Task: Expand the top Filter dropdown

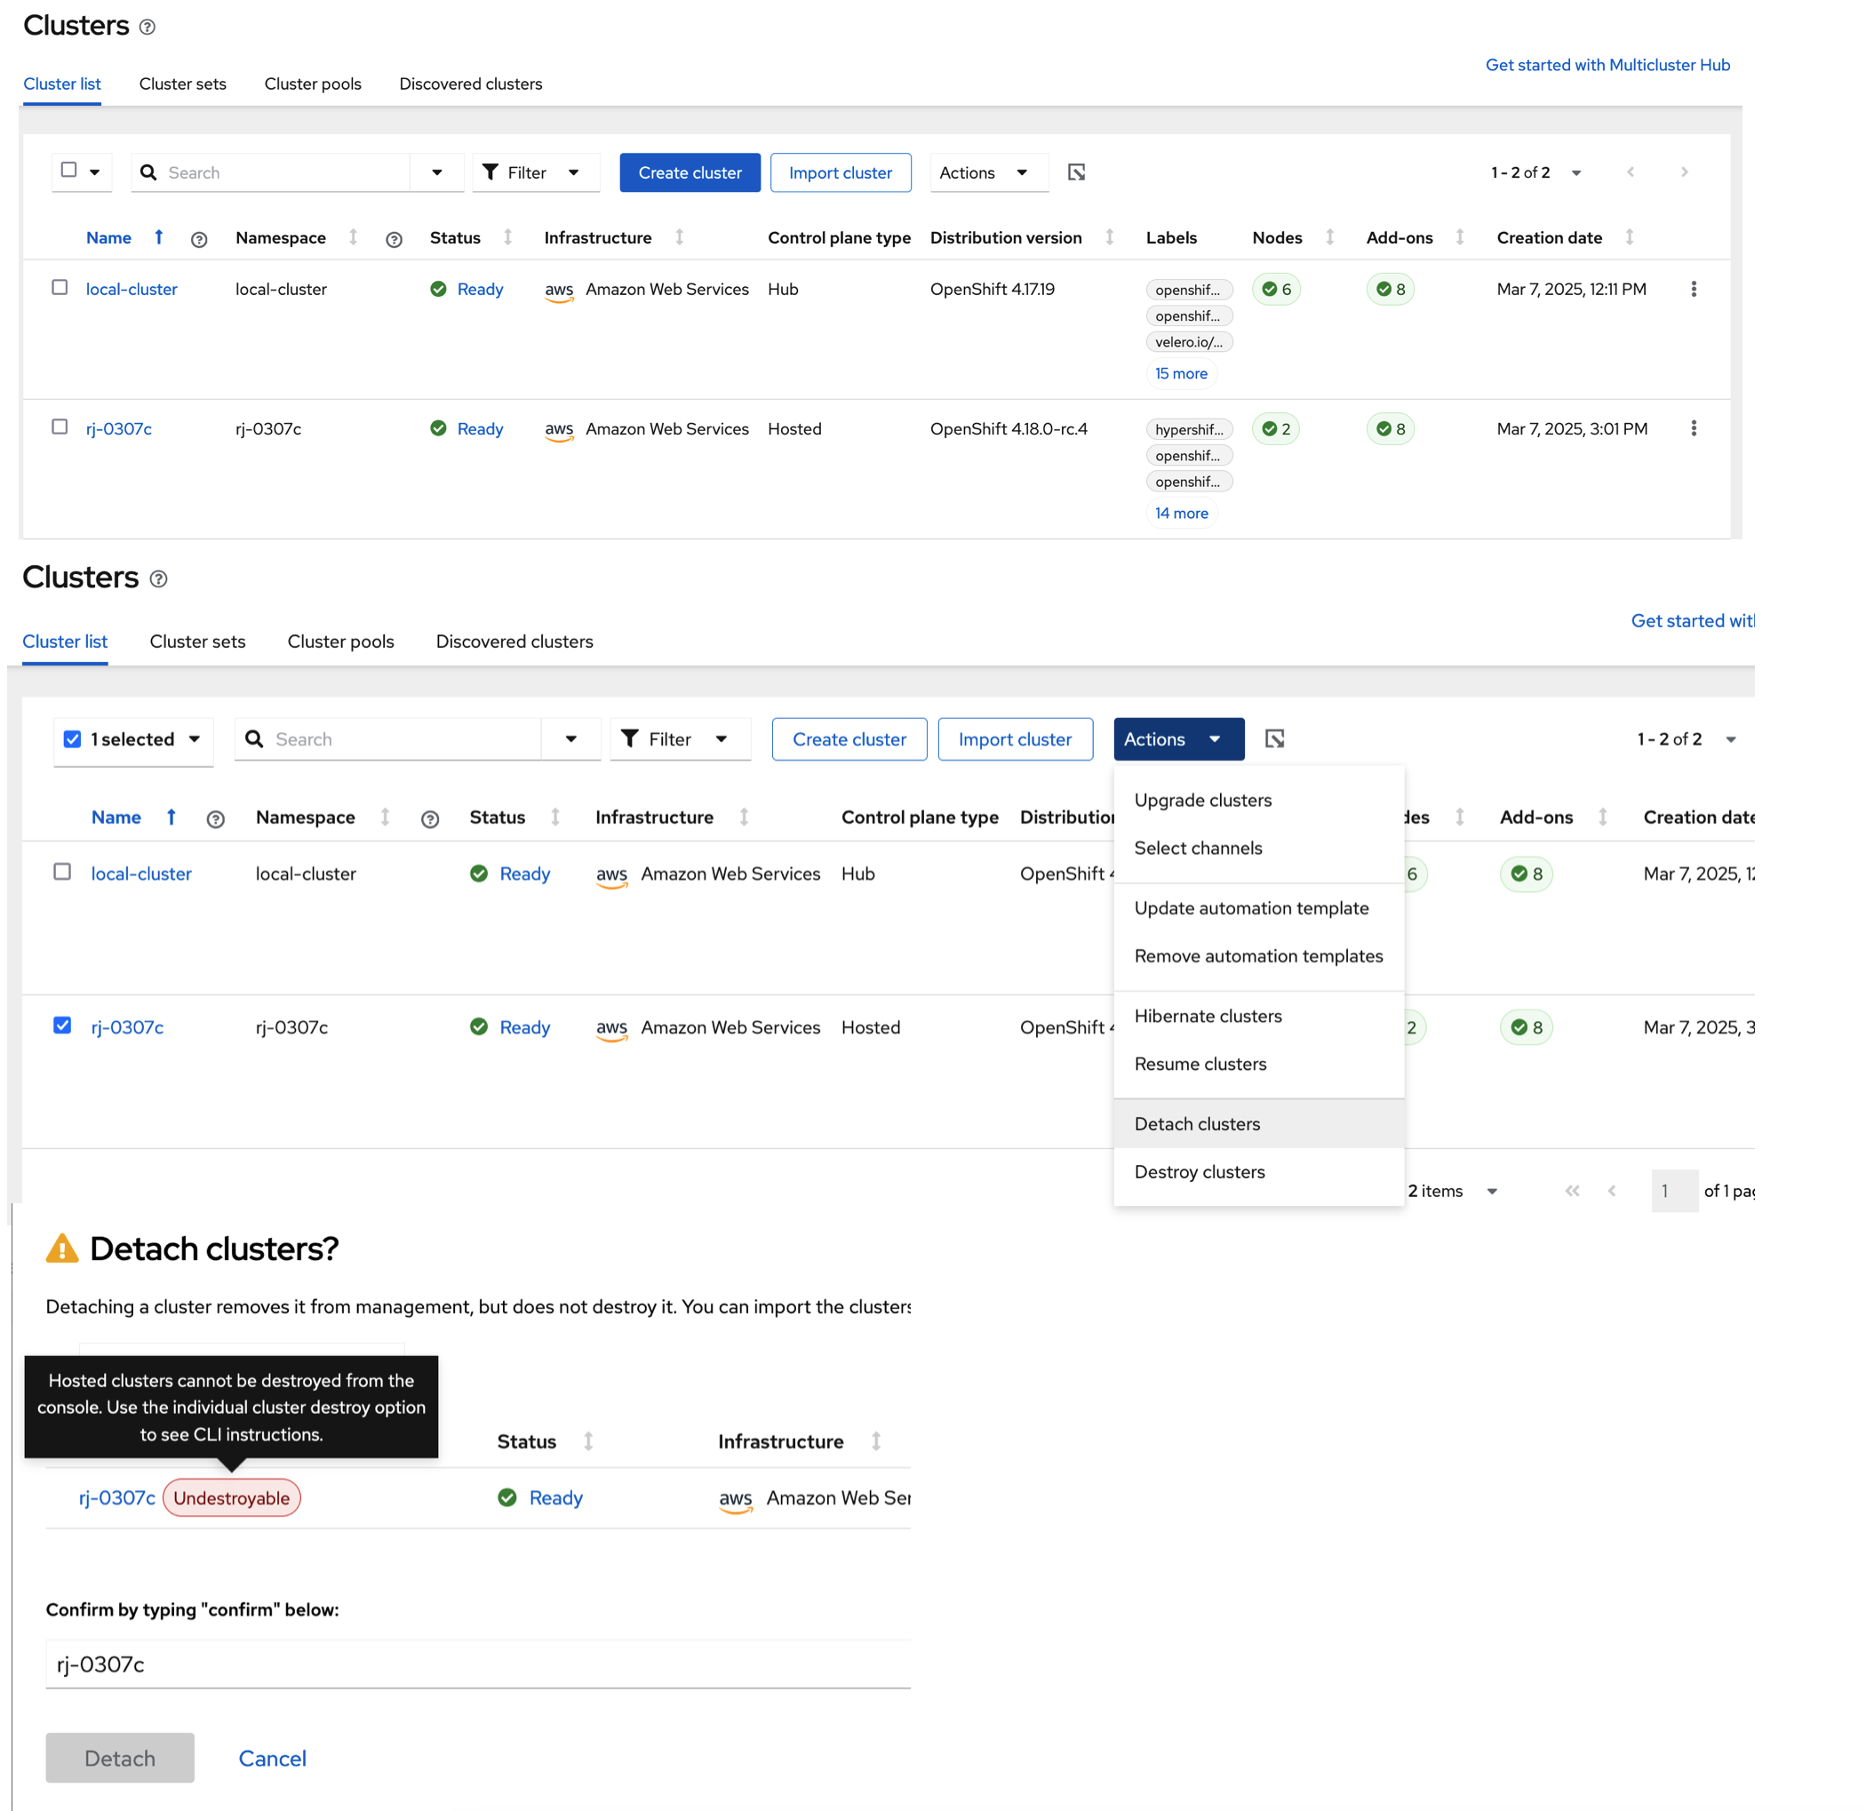Action: click(x=534, y=172)
